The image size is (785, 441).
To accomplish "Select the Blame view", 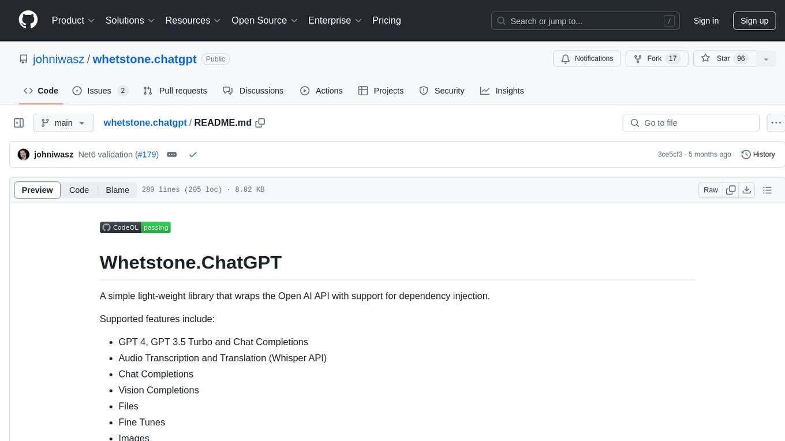I will [x=117, y=190].
